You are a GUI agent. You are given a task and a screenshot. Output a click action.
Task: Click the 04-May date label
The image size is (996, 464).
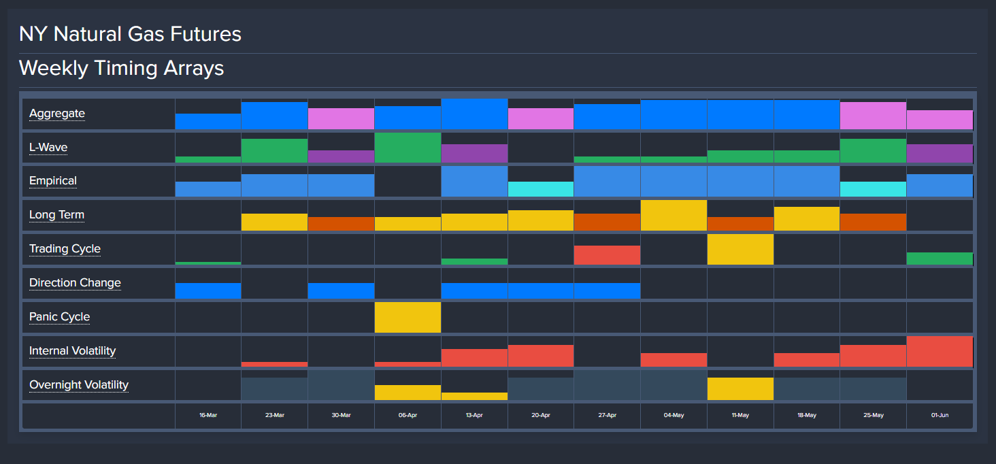pos(674,415)
